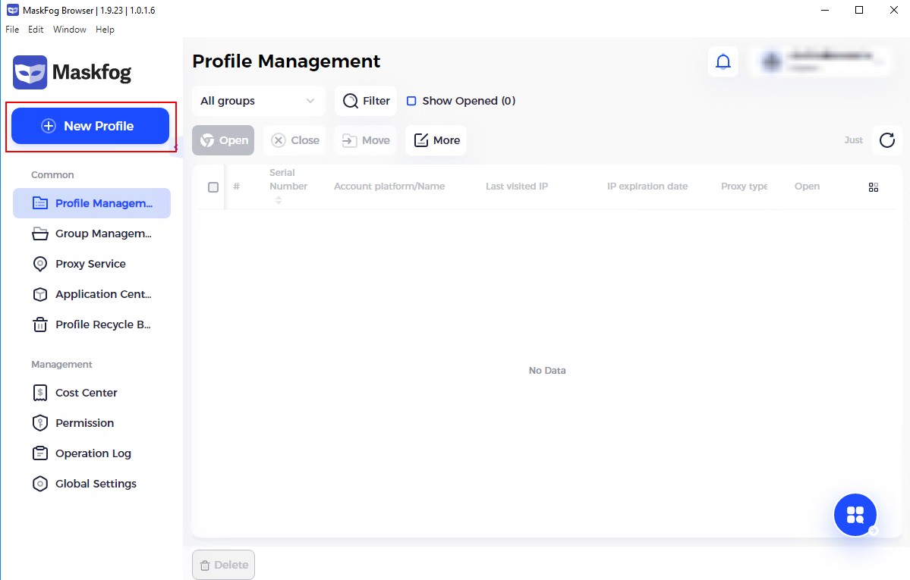Click the Open column header

(808, 187)
